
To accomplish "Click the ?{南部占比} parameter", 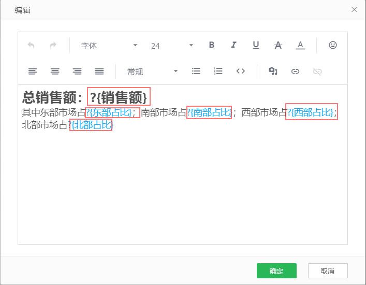I will (x=209, y=112).
